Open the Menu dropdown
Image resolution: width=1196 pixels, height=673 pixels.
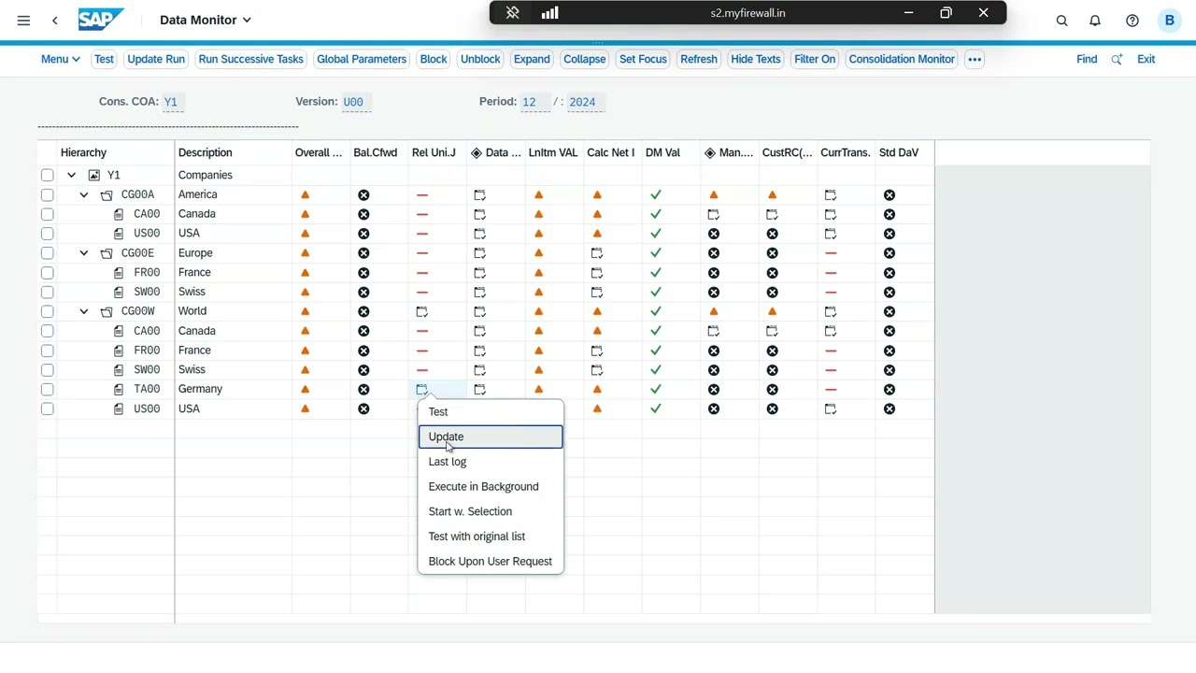pyautogui.click(x=60, y=59)
